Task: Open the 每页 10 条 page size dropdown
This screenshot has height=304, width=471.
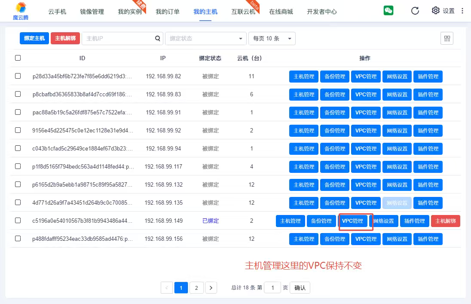Action: pyautogui.click(x=272, y=38)
